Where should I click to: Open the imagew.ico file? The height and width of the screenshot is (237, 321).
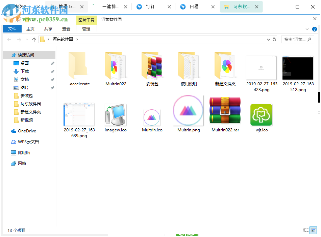click(x=115, y=113)
